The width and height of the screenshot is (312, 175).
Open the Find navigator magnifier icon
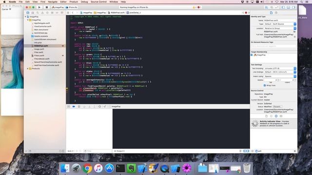pos(38,13)
